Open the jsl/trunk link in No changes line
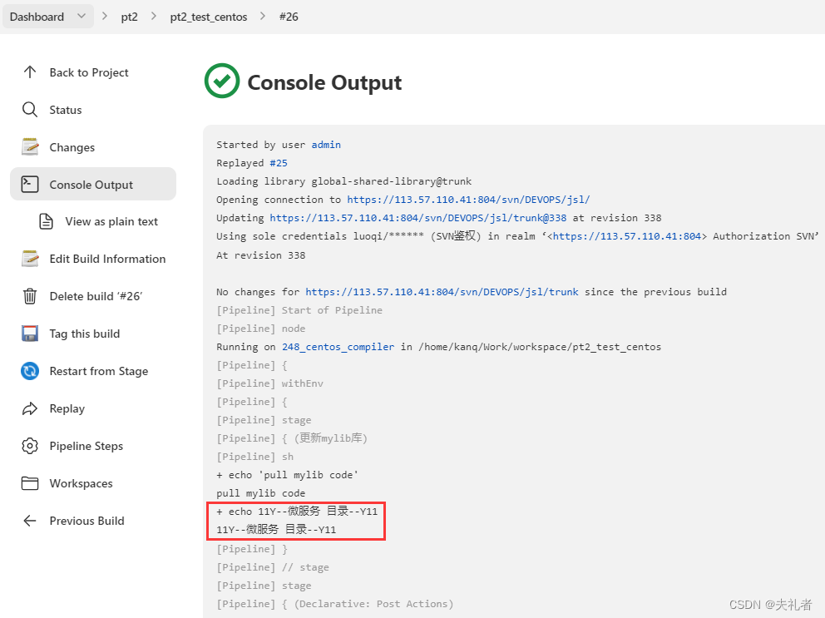This screenshot has height=618, width=825. tap(442, 292)
